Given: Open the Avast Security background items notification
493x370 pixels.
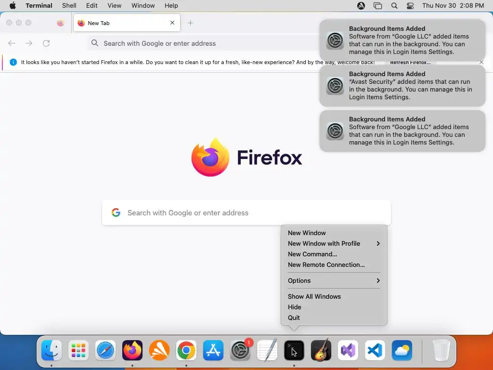Looking at the screenshot, I should coord(402,86).
